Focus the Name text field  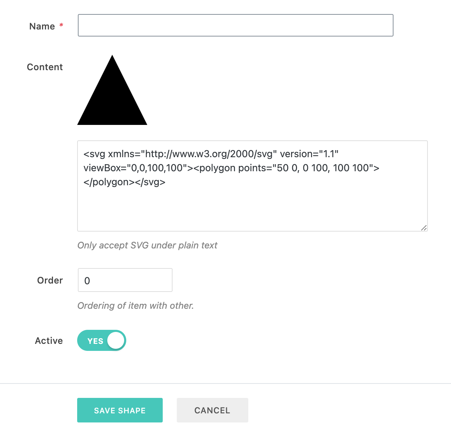[x=236, y=25]
